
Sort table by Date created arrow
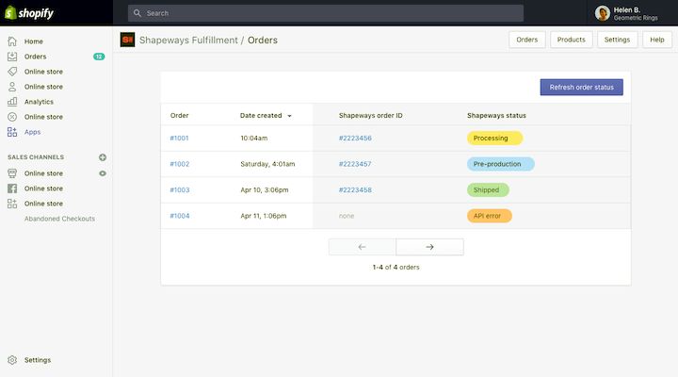coord(289,116)
